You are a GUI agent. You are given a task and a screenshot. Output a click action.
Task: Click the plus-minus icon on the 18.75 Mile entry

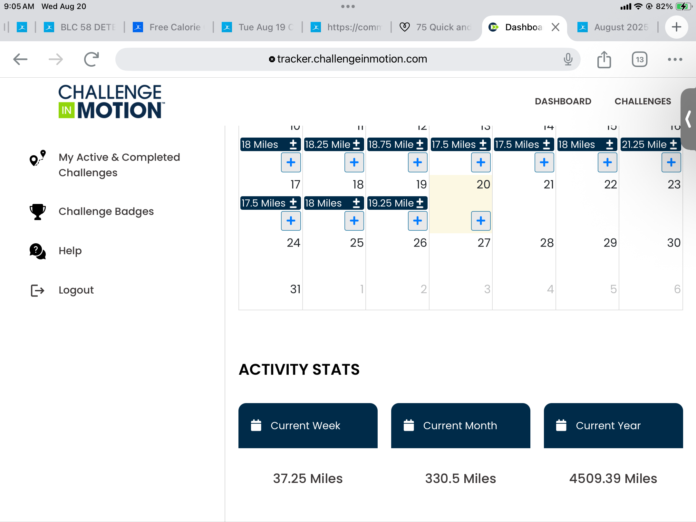coord(420,144)
